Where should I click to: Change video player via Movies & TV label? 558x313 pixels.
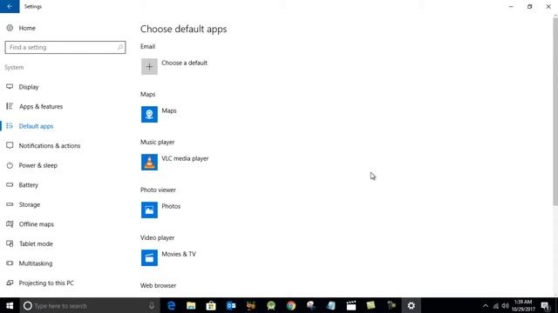tap(179, 254)
